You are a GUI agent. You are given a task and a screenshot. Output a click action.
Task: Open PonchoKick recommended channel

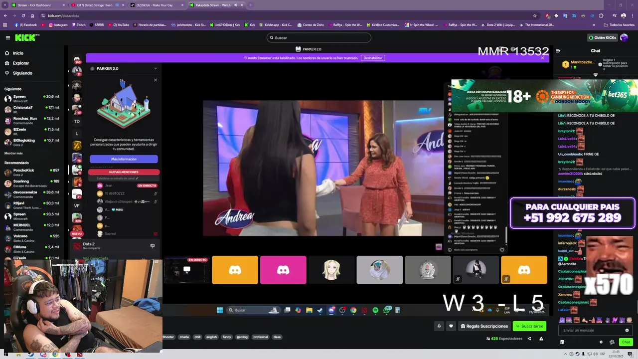click(x=32, y=172)
